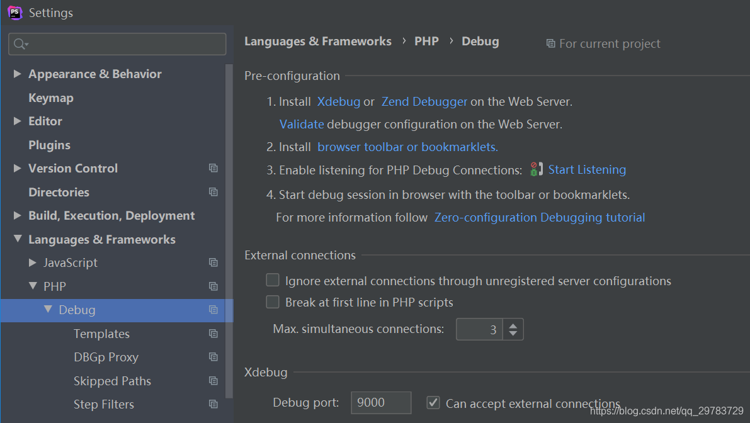Viewport: 750px width, 423px height.
Task: Click the project-level icon on the Debug row
Action: pos(213,310)
